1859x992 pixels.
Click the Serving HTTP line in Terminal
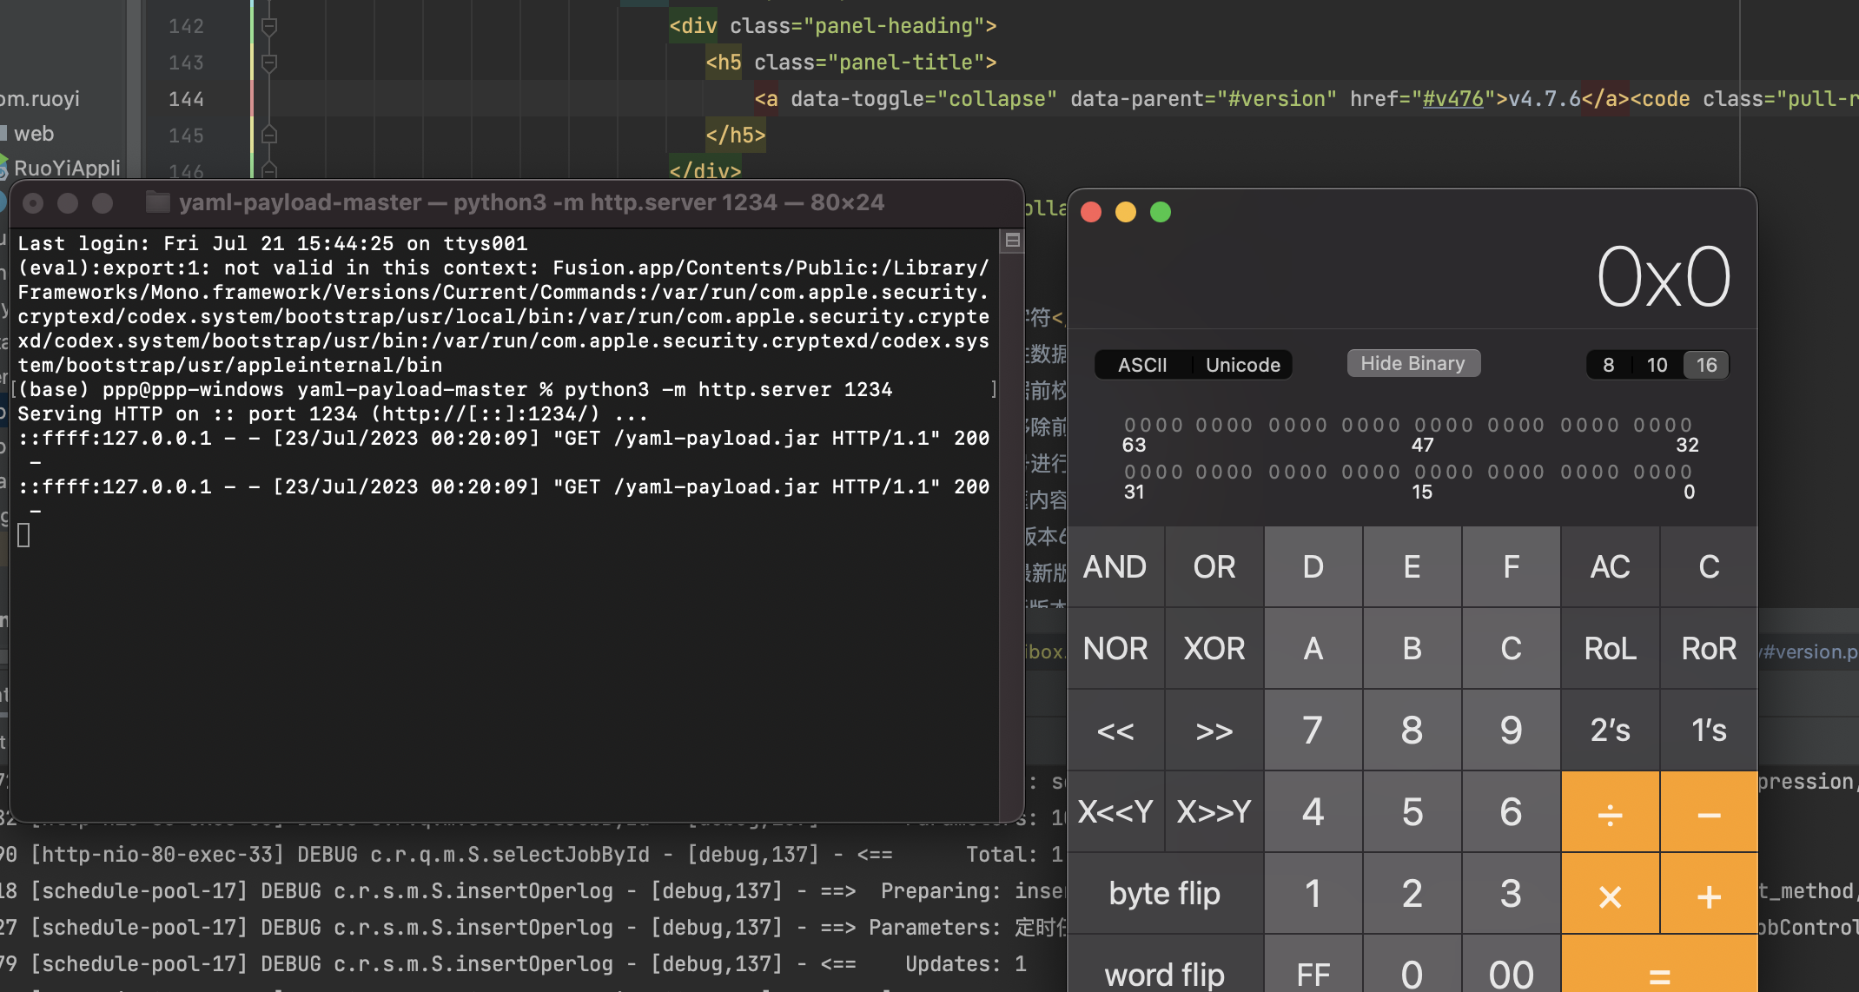click(333, 413)
